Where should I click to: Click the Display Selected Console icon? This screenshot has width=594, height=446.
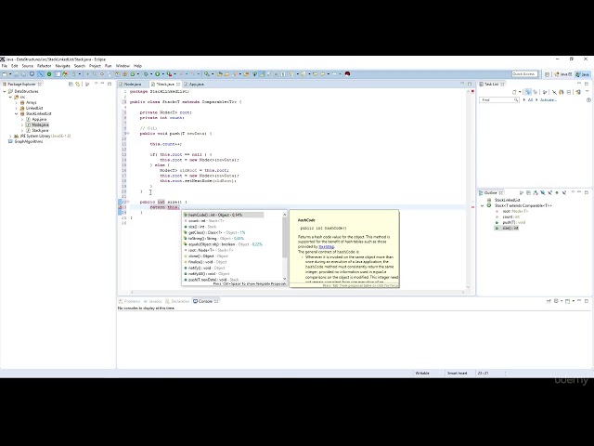click(556, 301)
